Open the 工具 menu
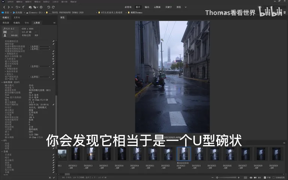The image size is (288, 180). point(55,1)
